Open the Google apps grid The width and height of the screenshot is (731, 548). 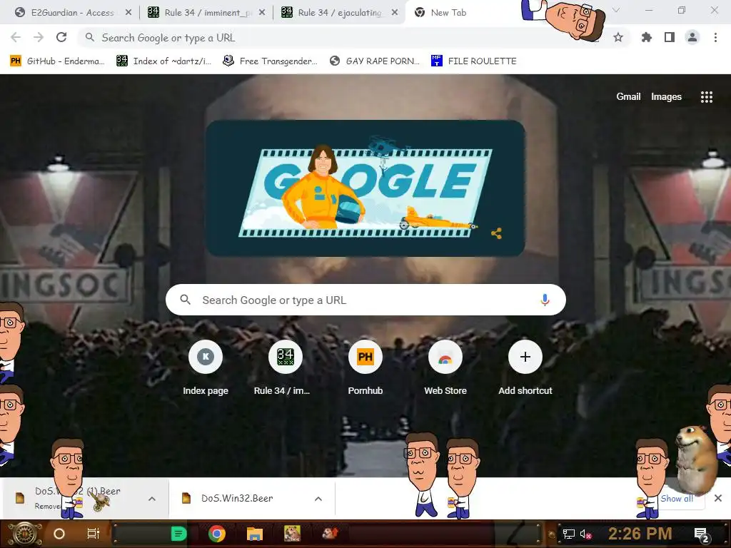pos(706,97)
